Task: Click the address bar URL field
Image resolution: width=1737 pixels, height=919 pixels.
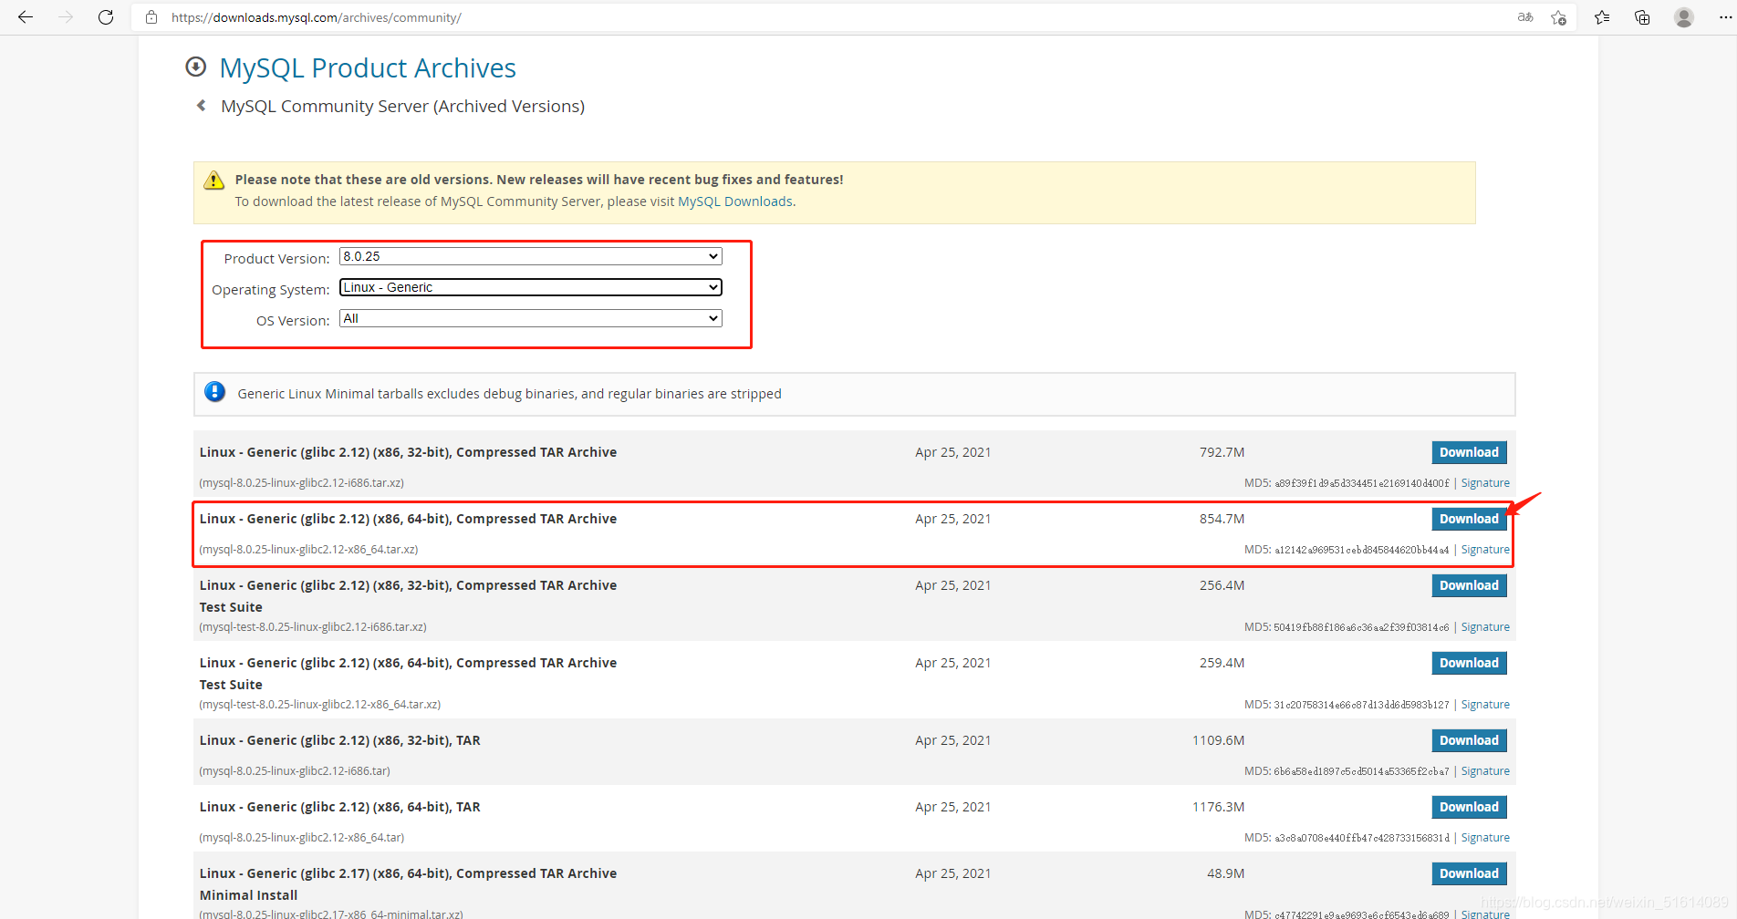Action: pos(821,17)
